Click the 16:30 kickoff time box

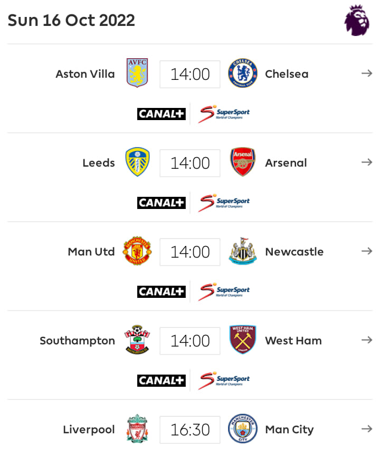(190, 429)
